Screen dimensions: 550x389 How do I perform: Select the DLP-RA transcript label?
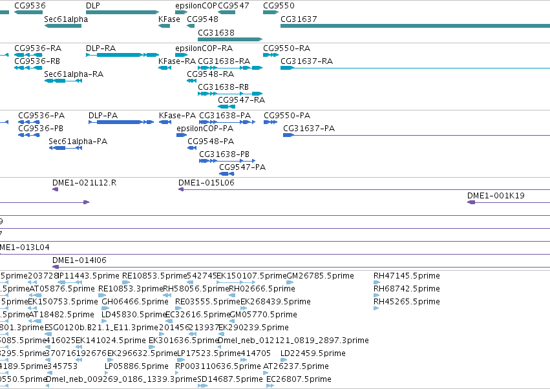click(x=101, y=48)
